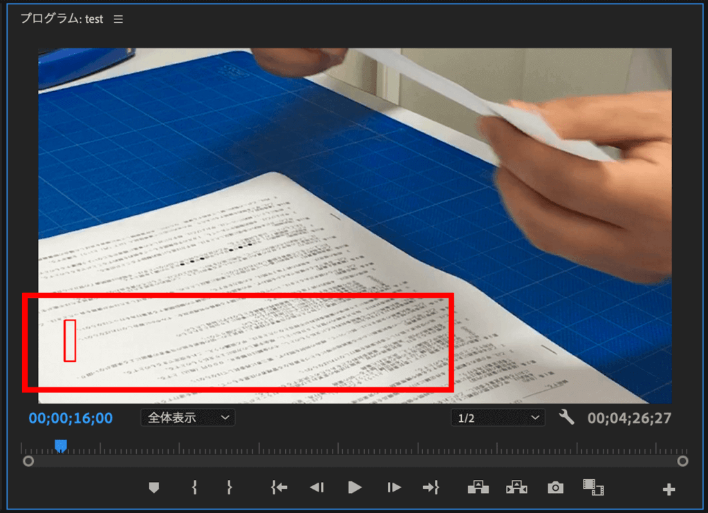Jump to the Out point
The height and width of the screenshot is (513, 708).
(x=431, y=488)
